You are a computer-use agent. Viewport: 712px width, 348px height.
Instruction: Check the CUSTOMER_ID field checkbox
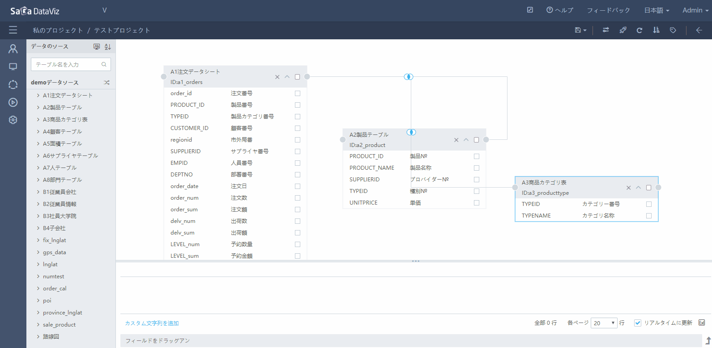pos(298,128)
